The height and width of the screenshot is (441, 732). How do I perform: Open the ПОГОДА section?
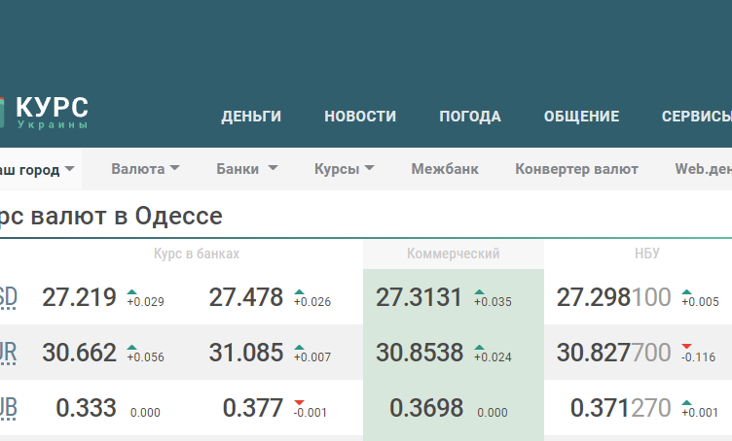470,116
